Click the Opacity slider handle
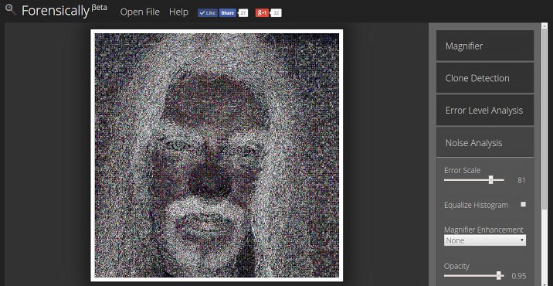 tap(498, 275)
